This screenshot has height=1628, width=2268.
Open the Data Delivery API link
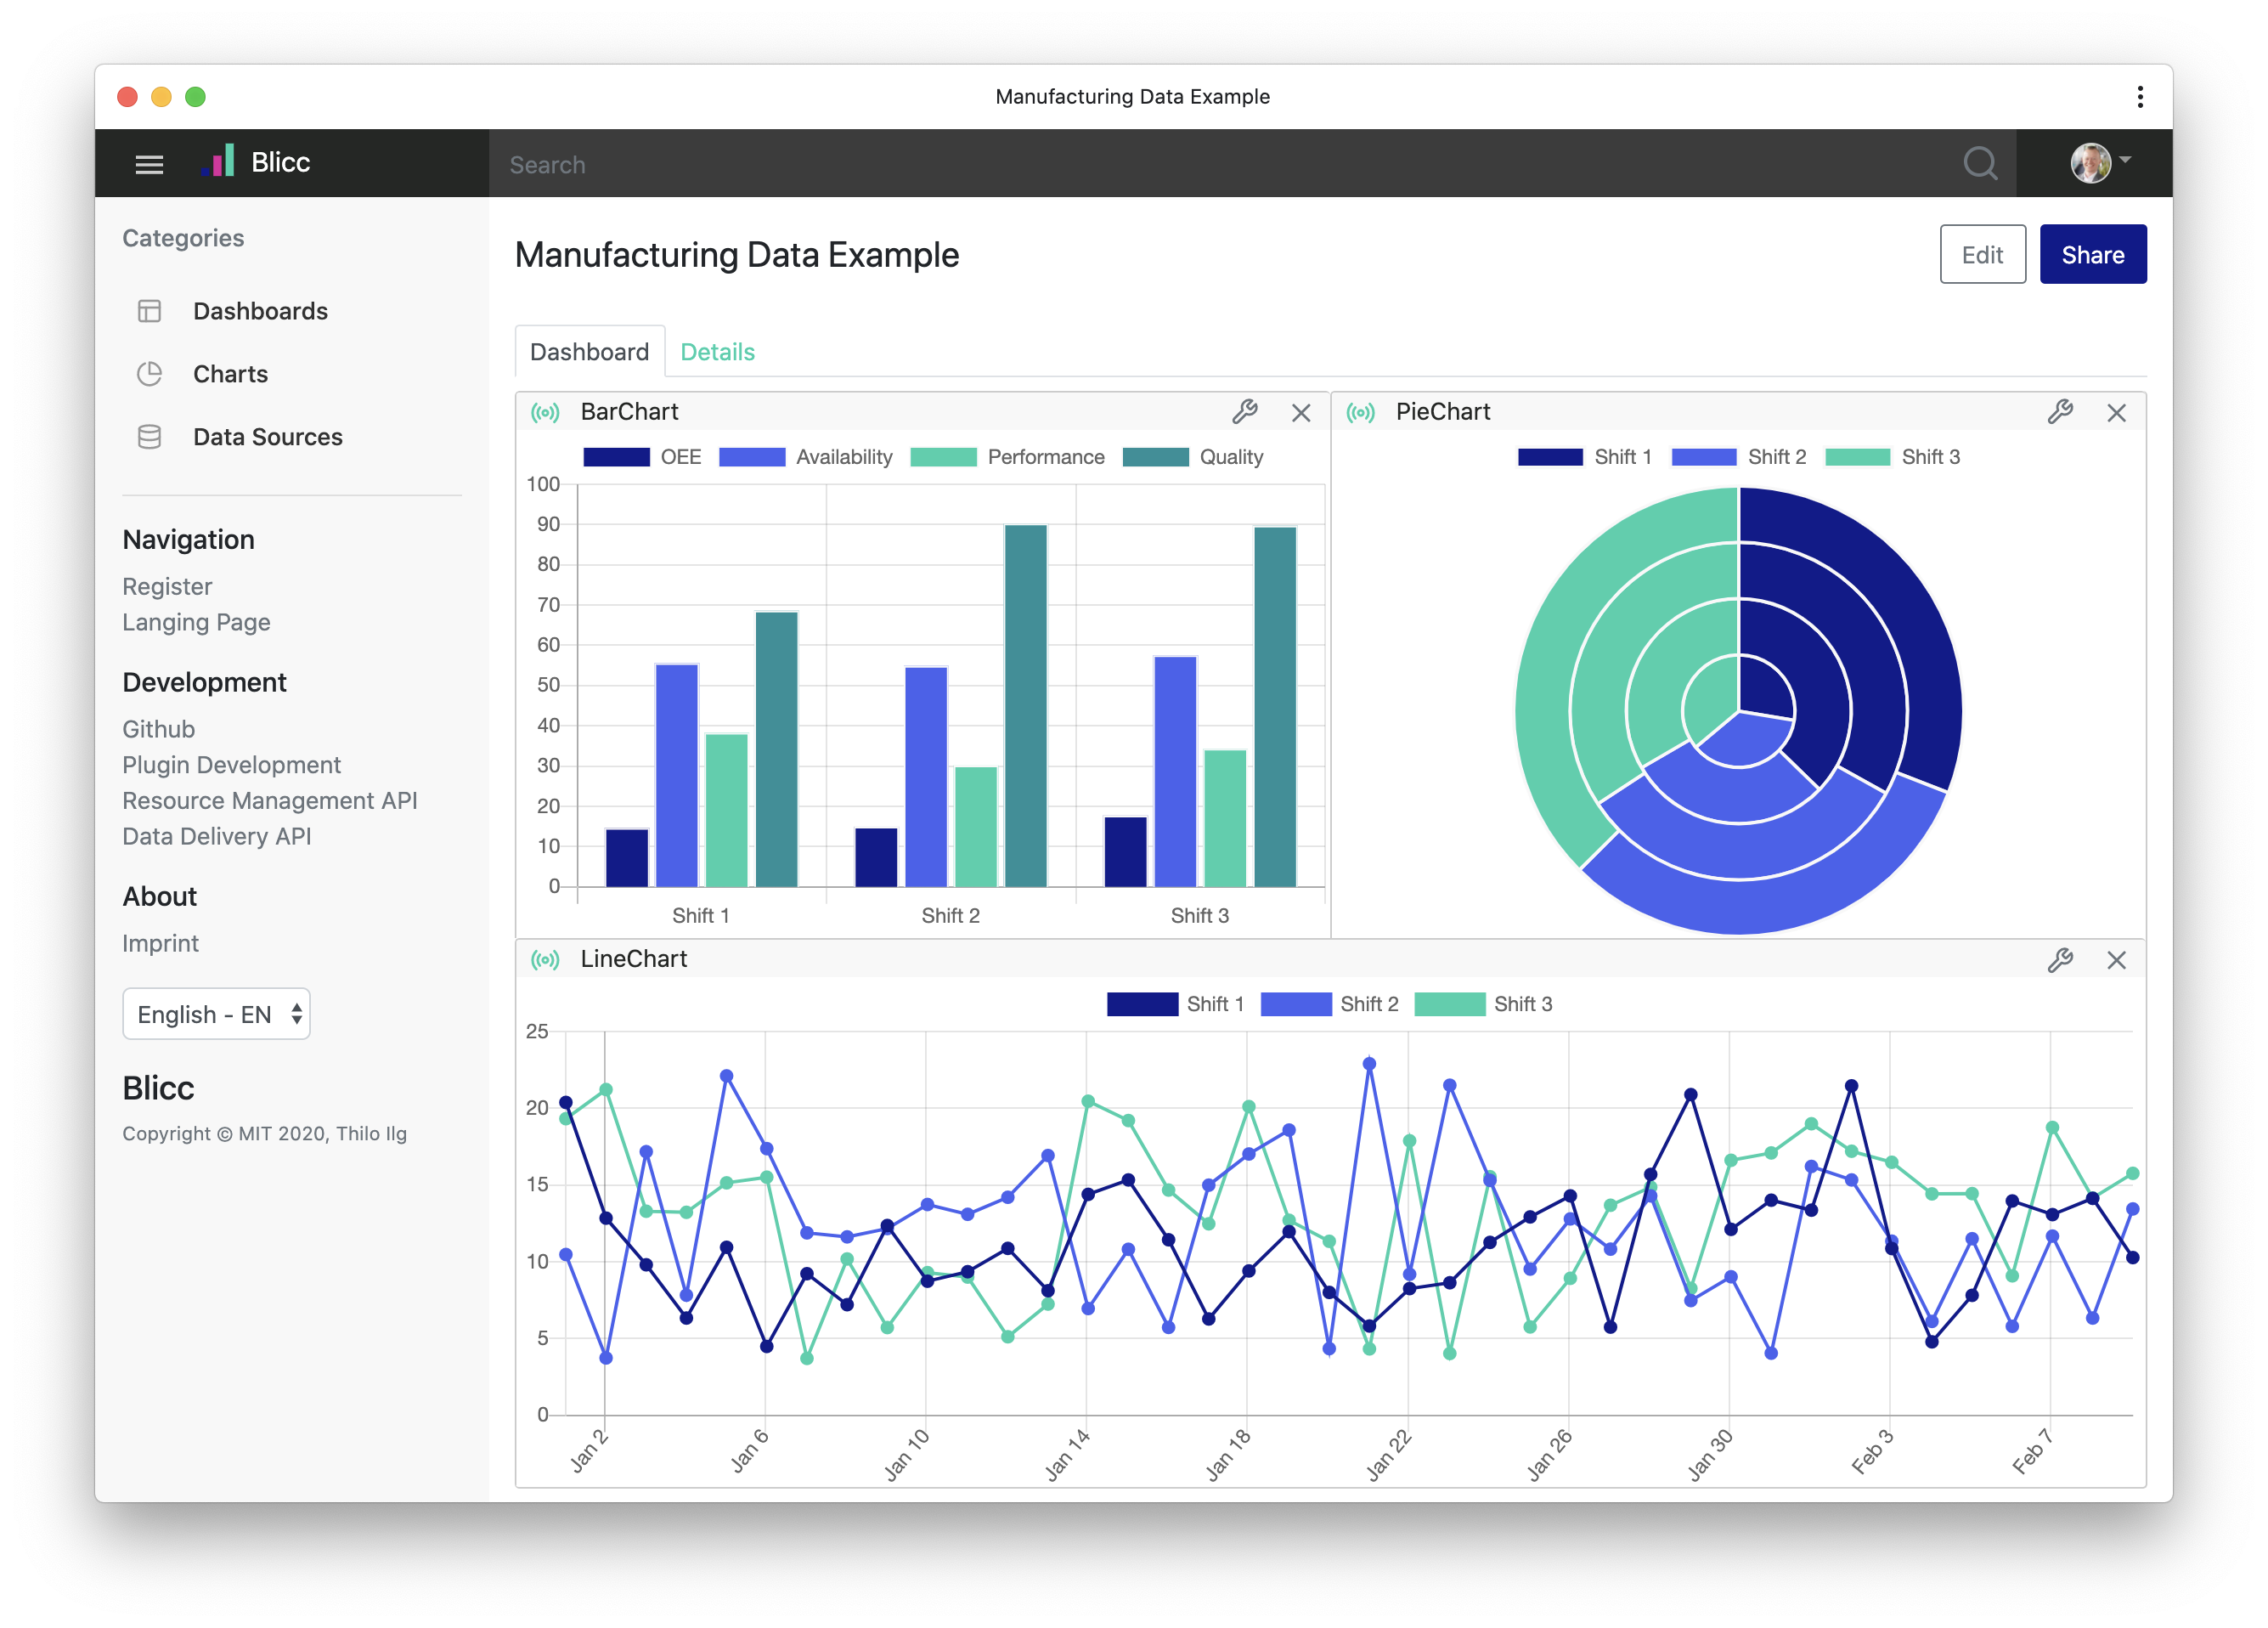pyautogui.click(x=216, y=836)
